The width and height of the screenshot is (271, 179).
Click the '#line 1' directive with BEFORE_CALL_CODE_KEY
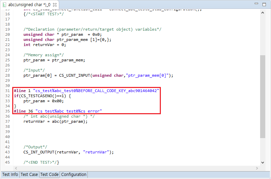tap(86, 91)
